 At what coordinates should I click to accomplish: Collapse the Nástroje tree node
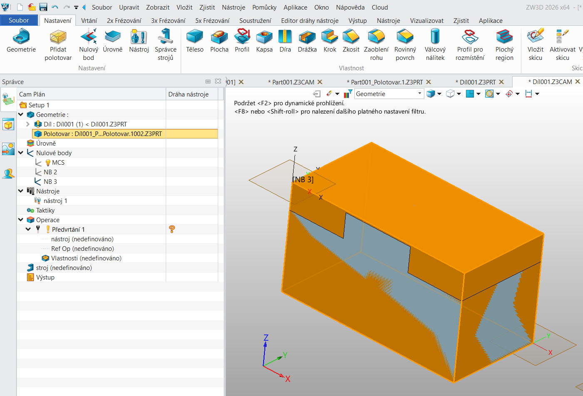click(x=21, y=191)
